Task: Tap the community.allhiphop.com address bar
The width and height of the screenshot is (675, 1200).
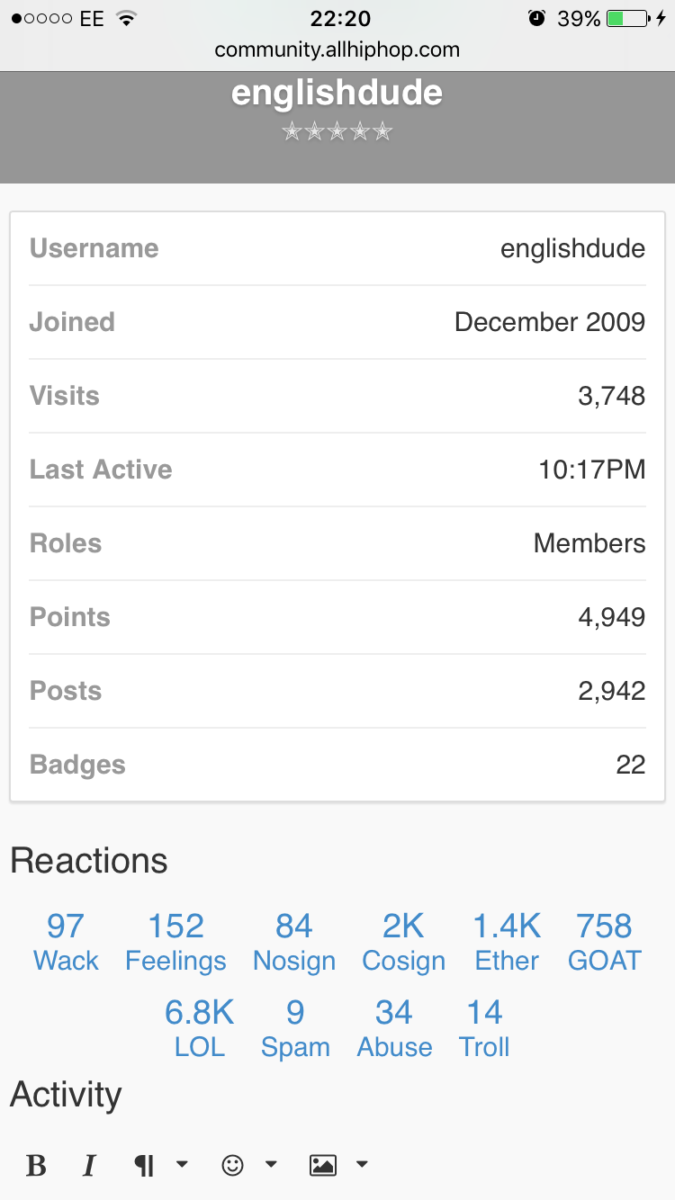Action: [x=337, y=49]
